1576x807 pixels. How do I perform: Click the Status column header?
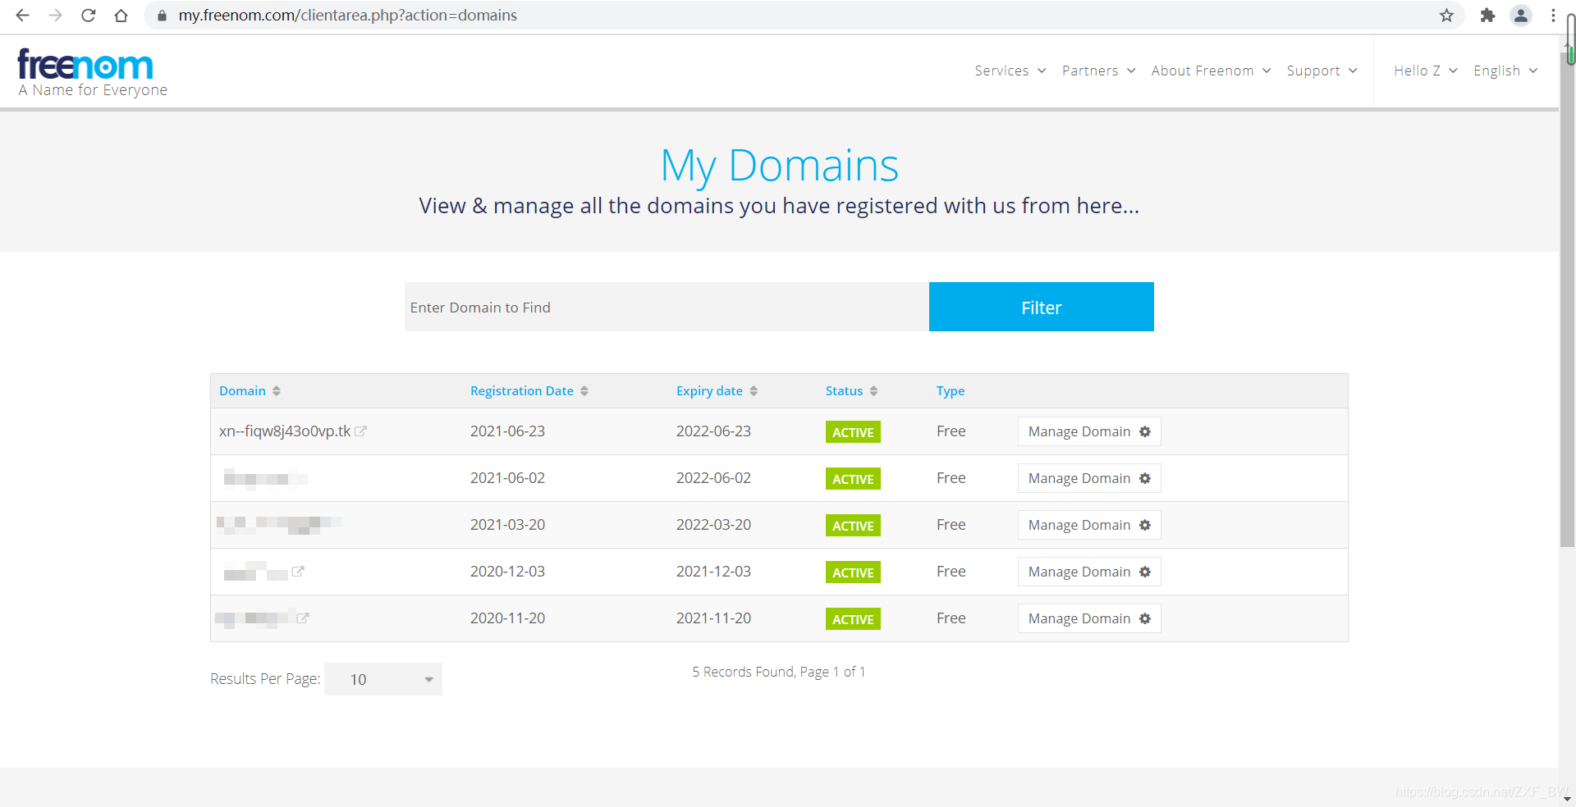[844, 391]
